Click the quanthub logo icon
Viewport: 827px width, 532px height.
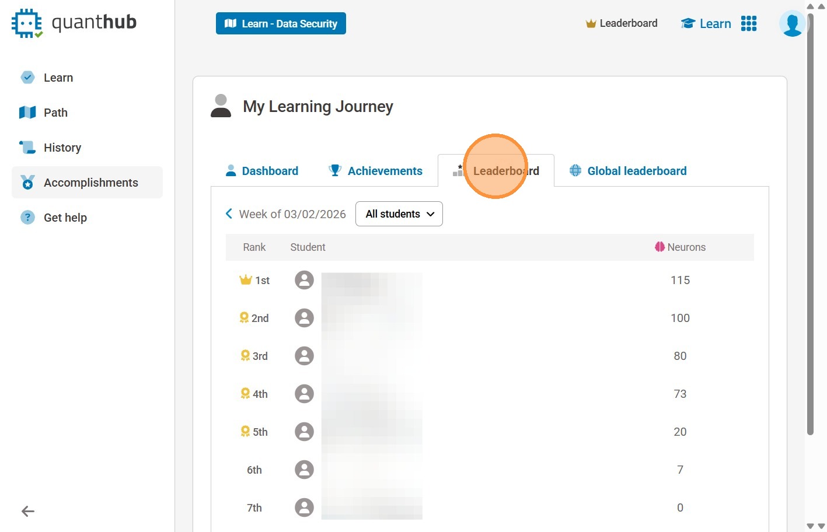[27, 23]
